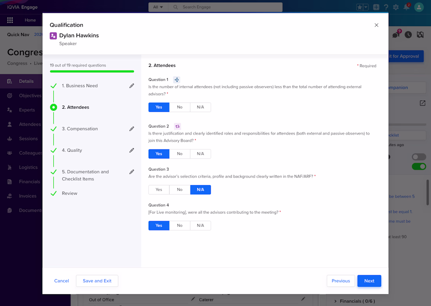Open the All search filter dropdown

pyautogui.click(x=158, y=7)
